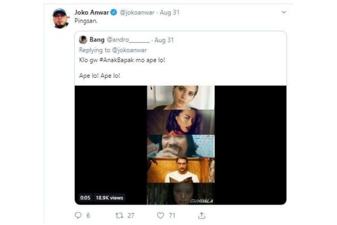Screen dimensions: 337x225
Task: Click the blue verified badge
Action: (114, 13)
